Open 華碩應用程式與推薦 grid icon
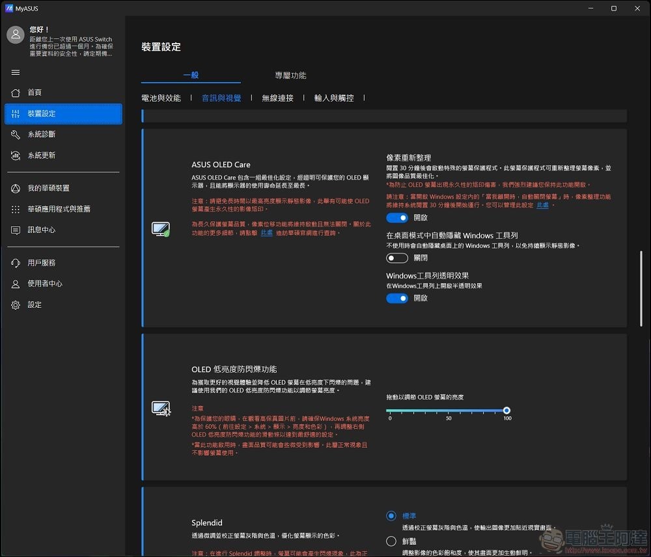Viewport: 651px width, 557px height. pos(16,209)
